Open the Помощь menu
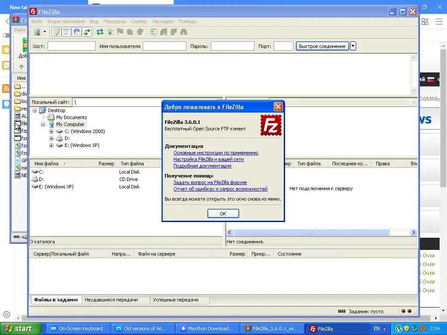Screen dimensions: 447x335 pos(187,21)
